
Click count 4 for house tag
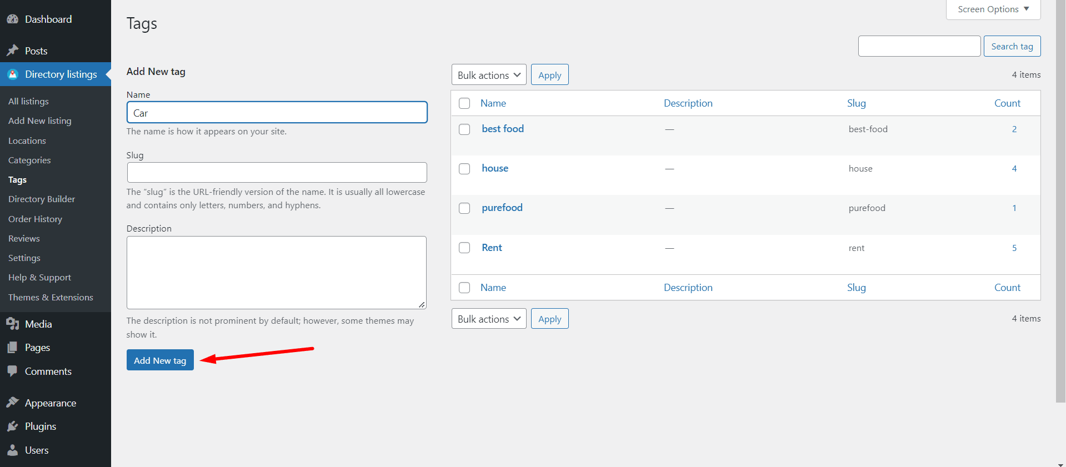coord(1014,169)
